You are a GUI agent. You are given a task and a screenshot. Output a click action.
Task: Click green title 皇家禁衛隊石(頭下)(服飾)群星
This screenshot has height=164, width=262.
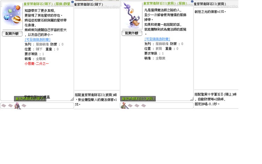(x=47, y=4)
